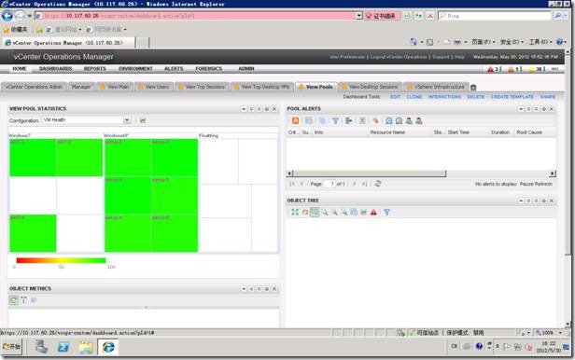
Task: Click the orange RSS feed icon in Pool Alerts
Action: [x=295, y=120]
